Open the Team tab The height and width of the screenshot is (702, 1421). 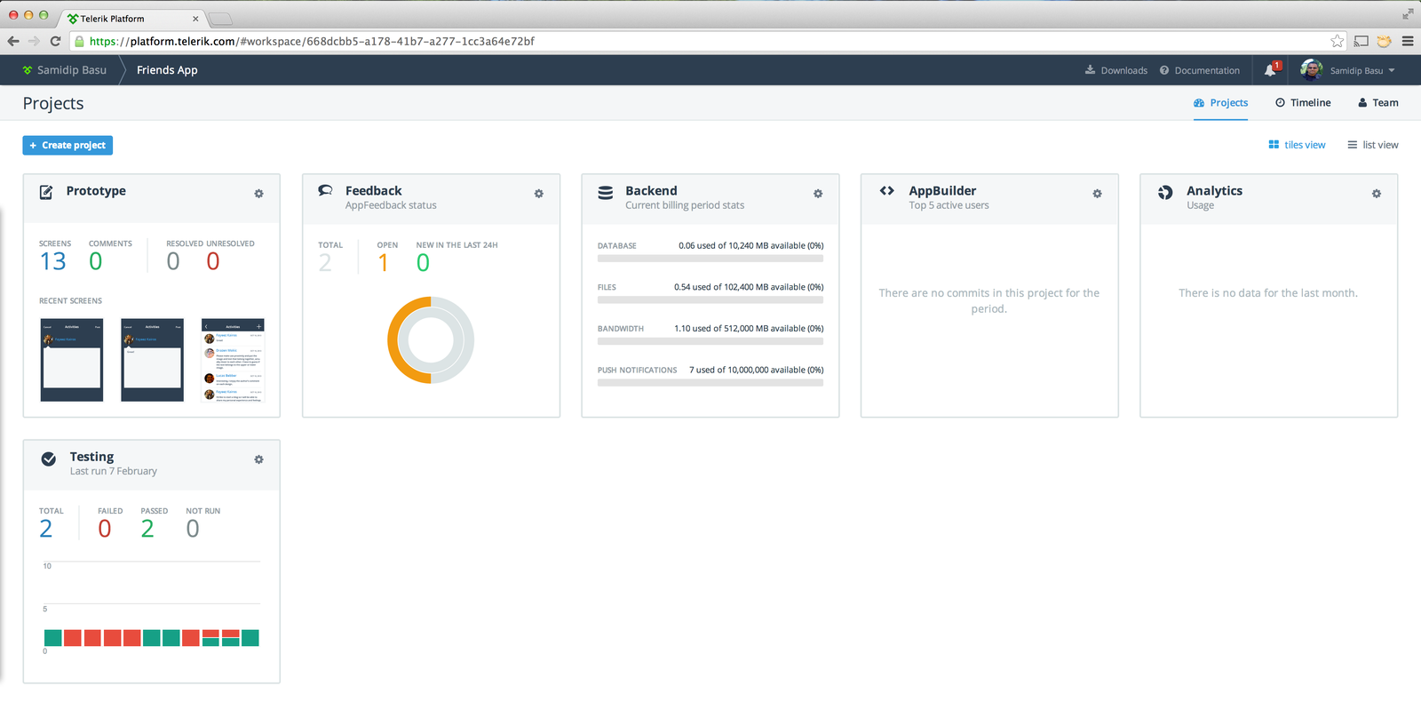click(x=1378, y=103)
